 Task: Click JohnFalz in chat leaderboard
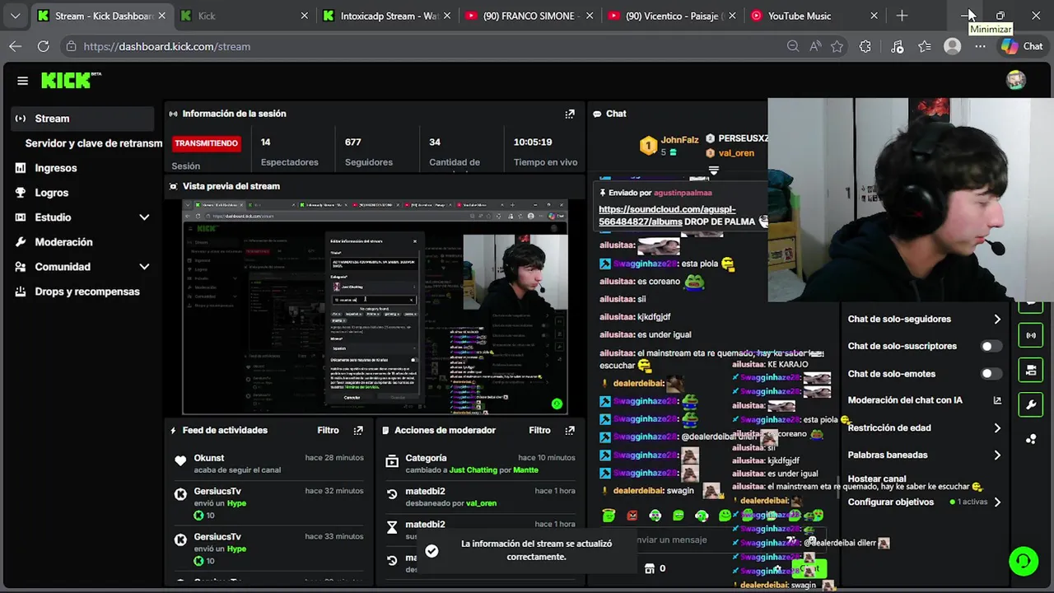(x=679, y=141)
